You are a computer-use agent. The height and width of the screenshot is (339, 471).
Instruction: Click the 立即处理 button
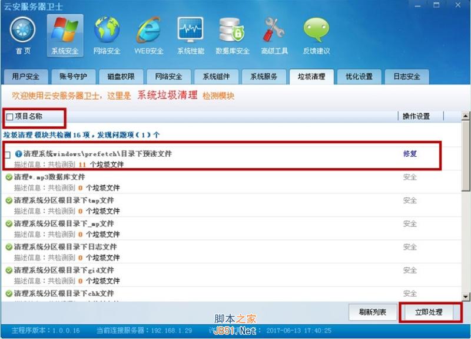coord(429,312)
